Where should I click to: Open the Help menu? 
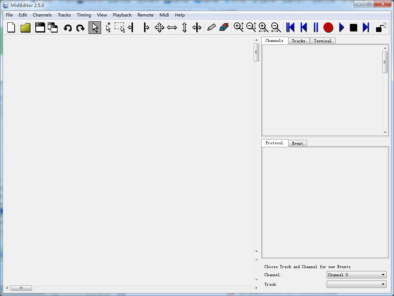tap(180, 15)
